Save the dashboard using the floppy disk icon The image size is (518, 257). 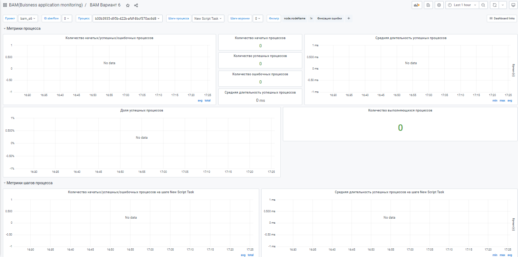[428, 5]
